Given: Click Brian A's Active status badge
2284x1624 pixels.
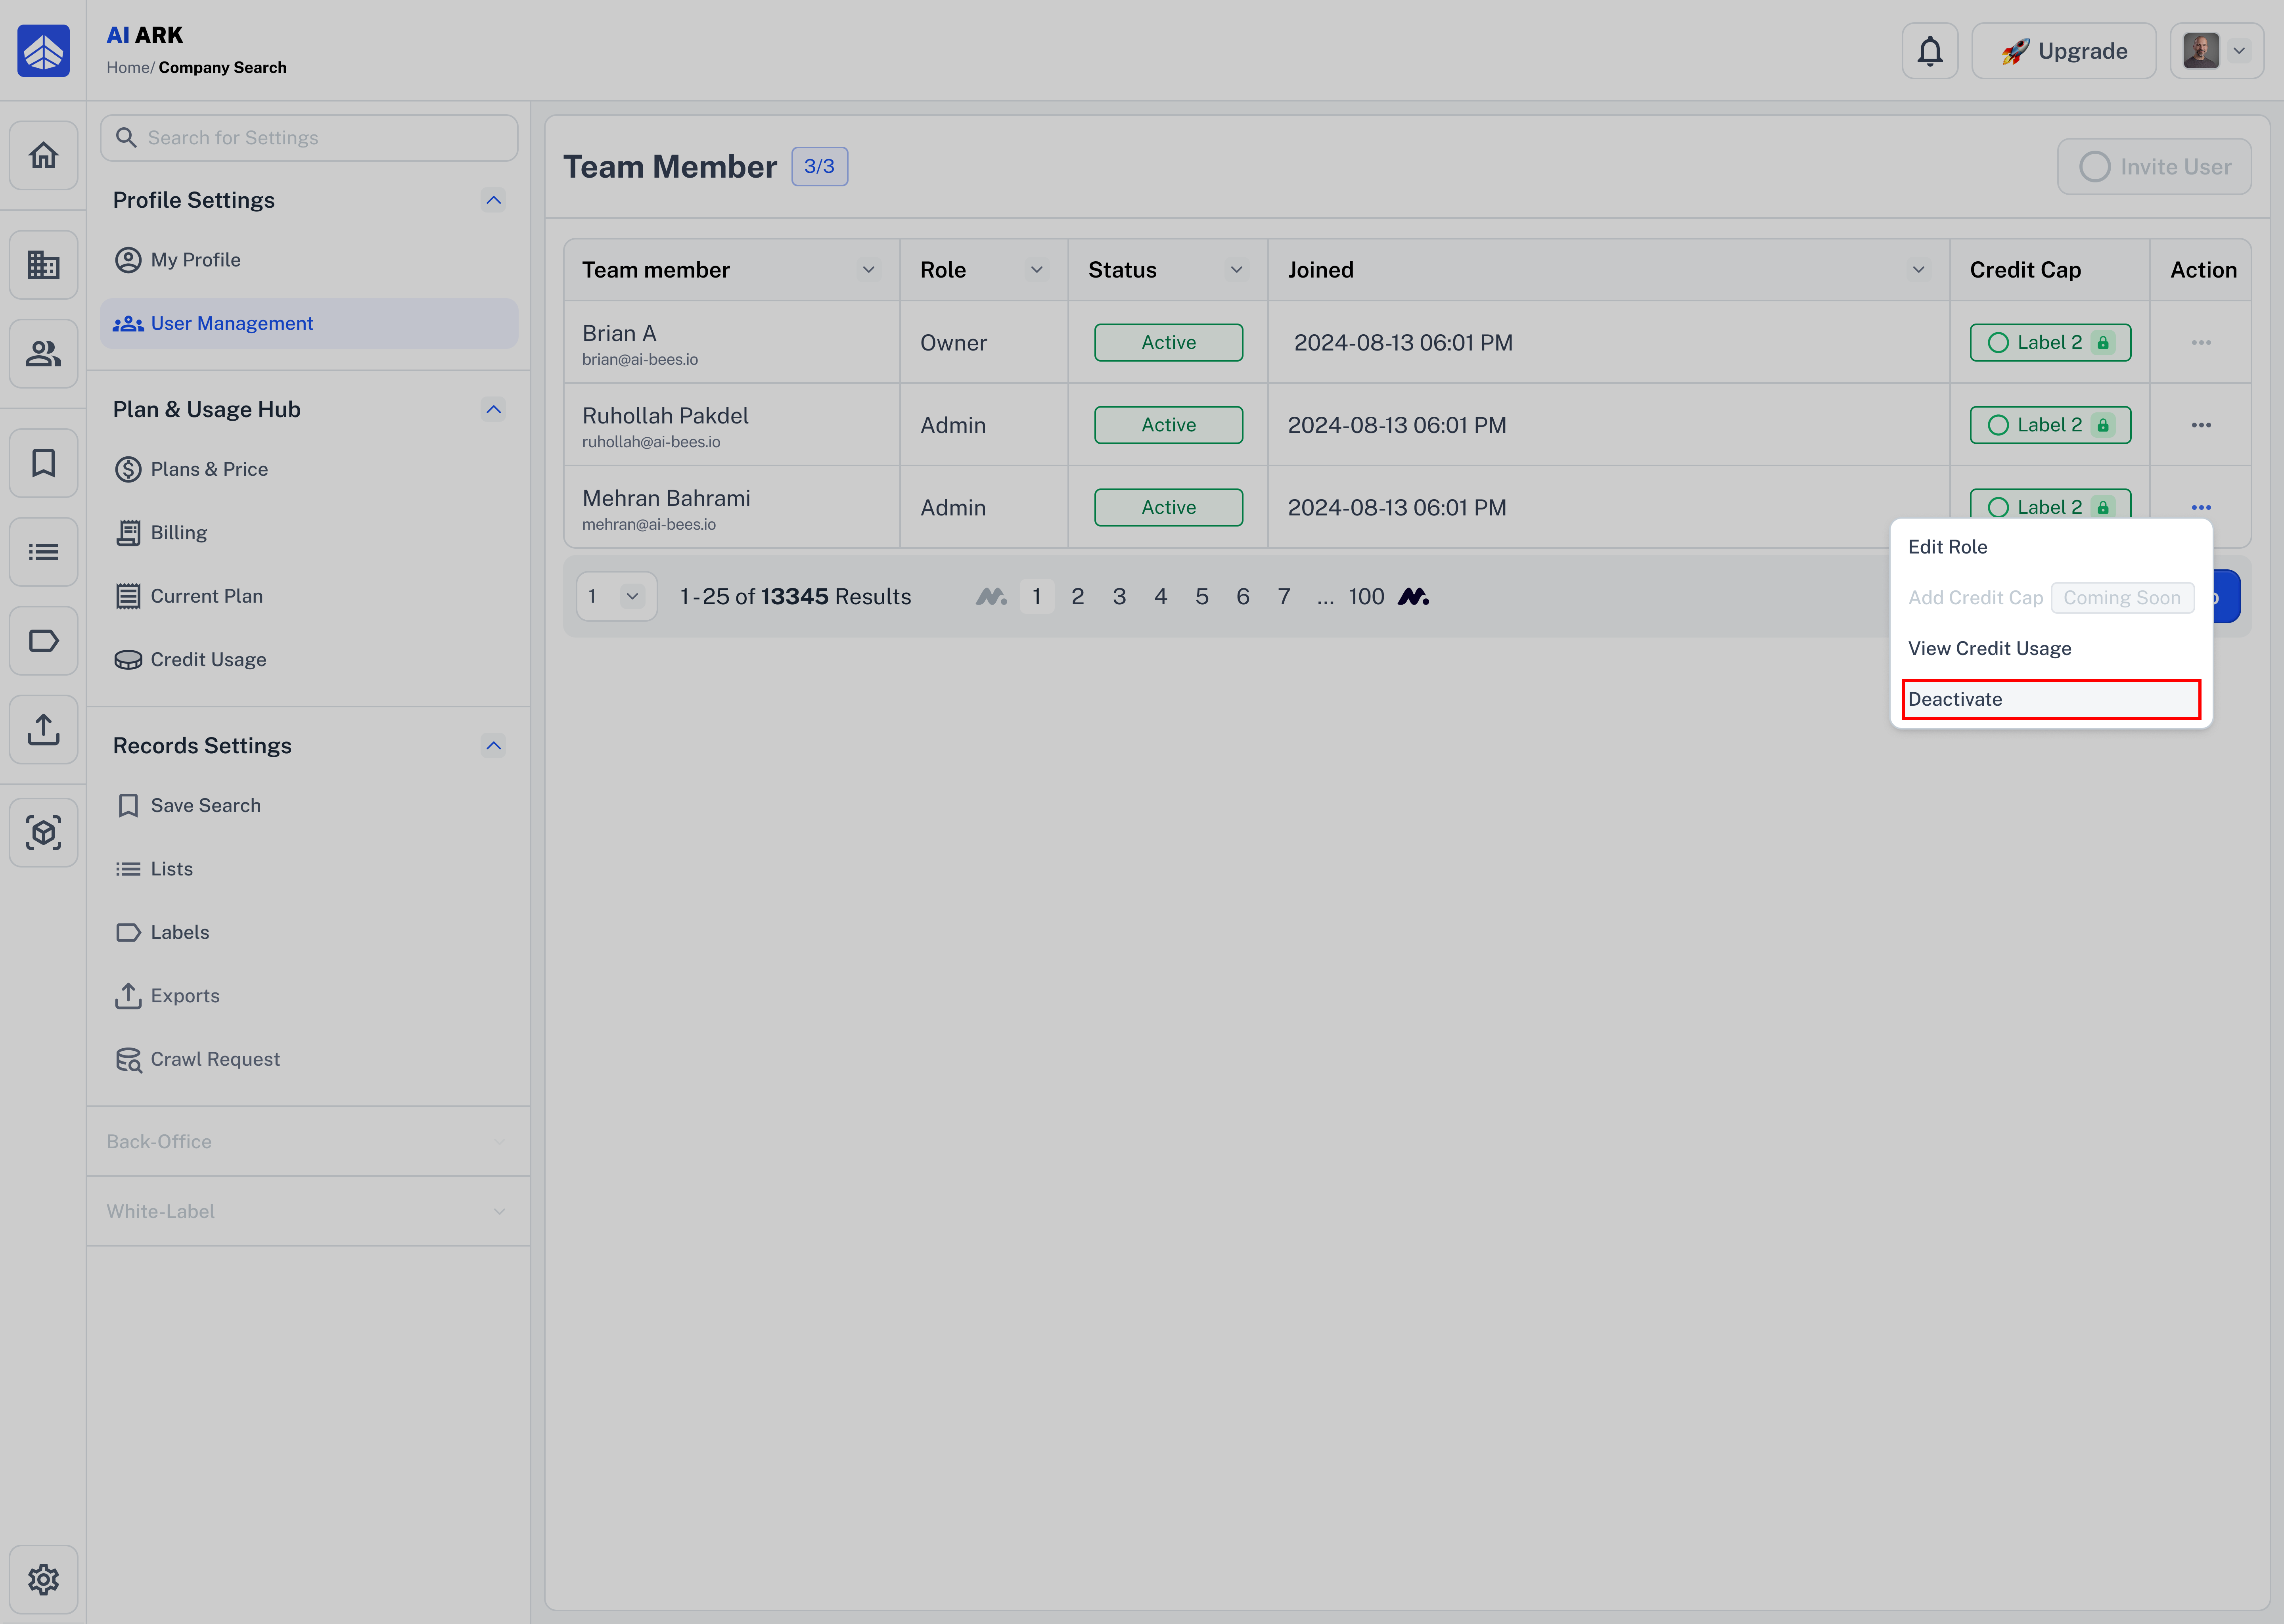Looking at the screenshot, I should (x=1168, y=342).
